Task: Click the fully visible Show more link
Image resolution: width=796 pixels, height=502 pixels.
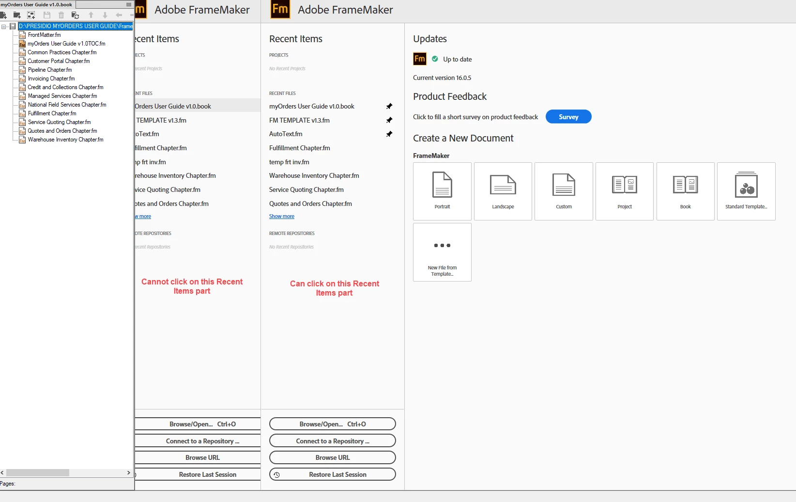Action: [282, 216]
